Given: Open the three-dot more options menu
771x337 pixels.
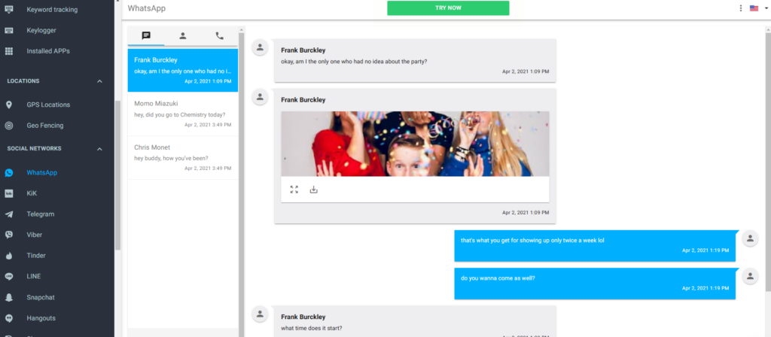Looking at the screenshot, I should (741, 8).
